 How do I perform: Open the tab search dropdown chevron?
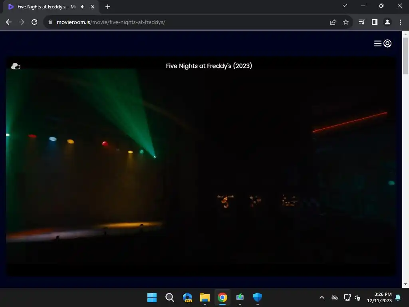coord(345,6)
